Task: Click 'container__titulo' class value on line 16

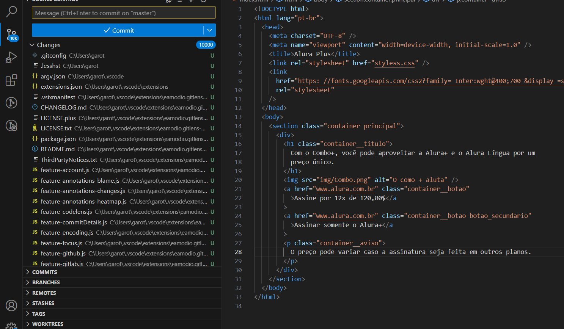Action: (x=355, y=144)
